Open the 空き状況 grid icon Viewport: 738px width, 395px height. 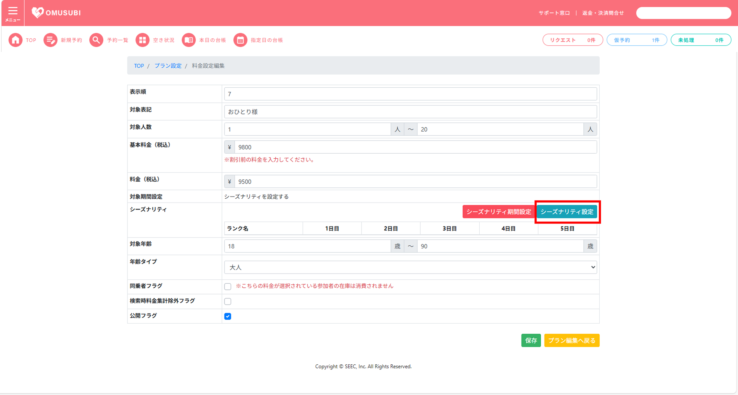pyautogui.click(x=143, y=40)
